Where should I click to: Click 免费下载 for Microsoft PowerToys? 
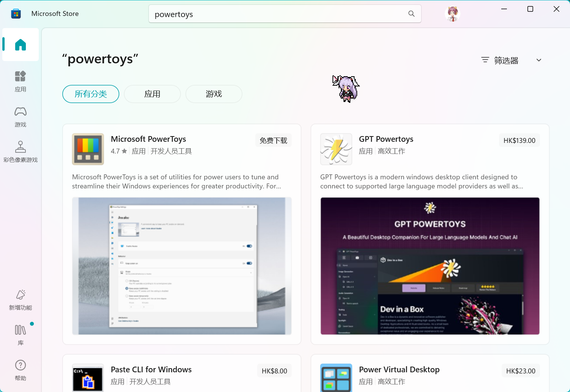pyautogui.click(x=274, y=140)
